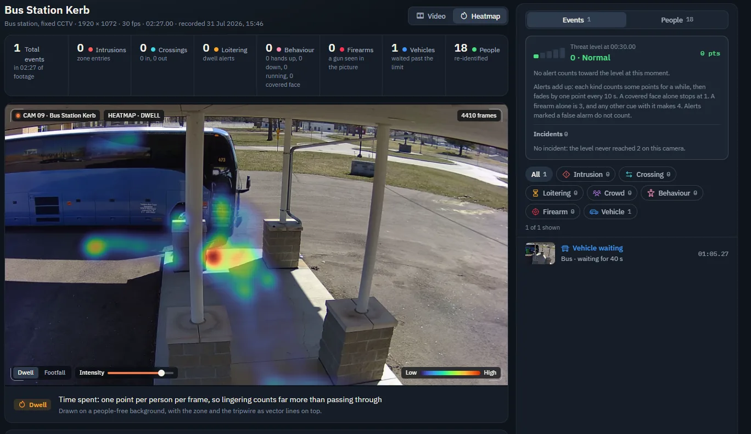751x434 pixels.
Task: Click the Firearm target icon
Action: click(536, 212)
